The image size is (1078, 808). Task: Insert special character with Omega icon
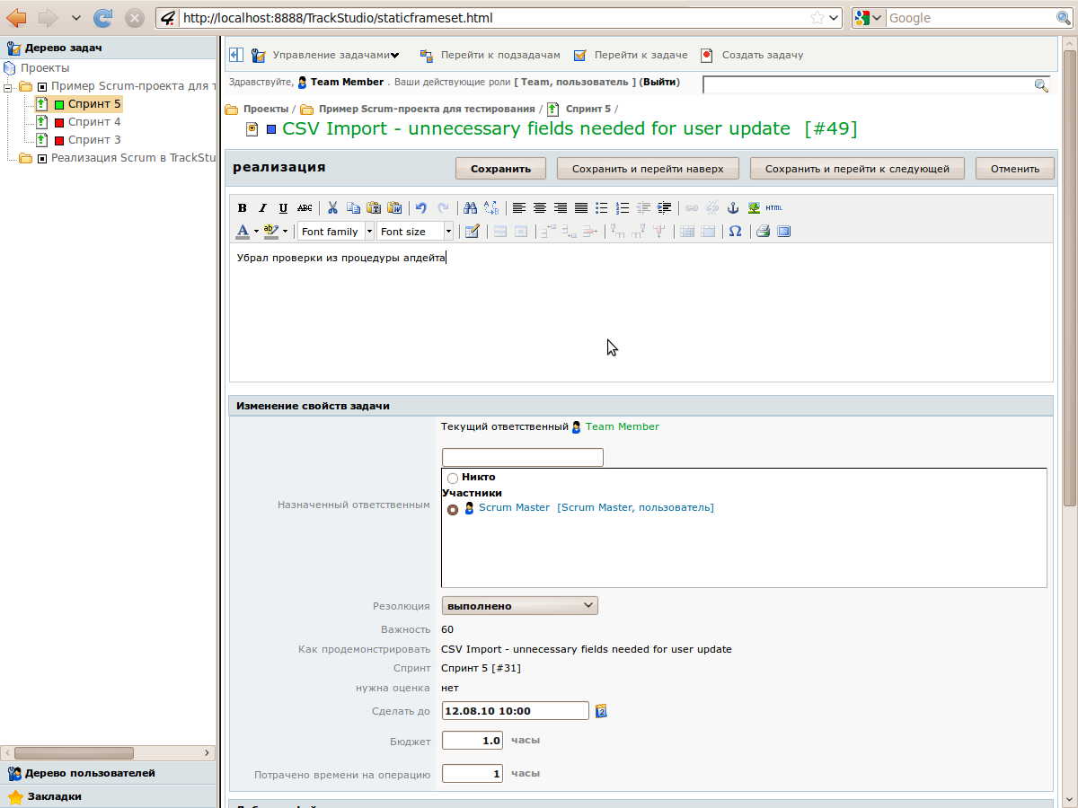pyautogui.click(x=735, y=232)
